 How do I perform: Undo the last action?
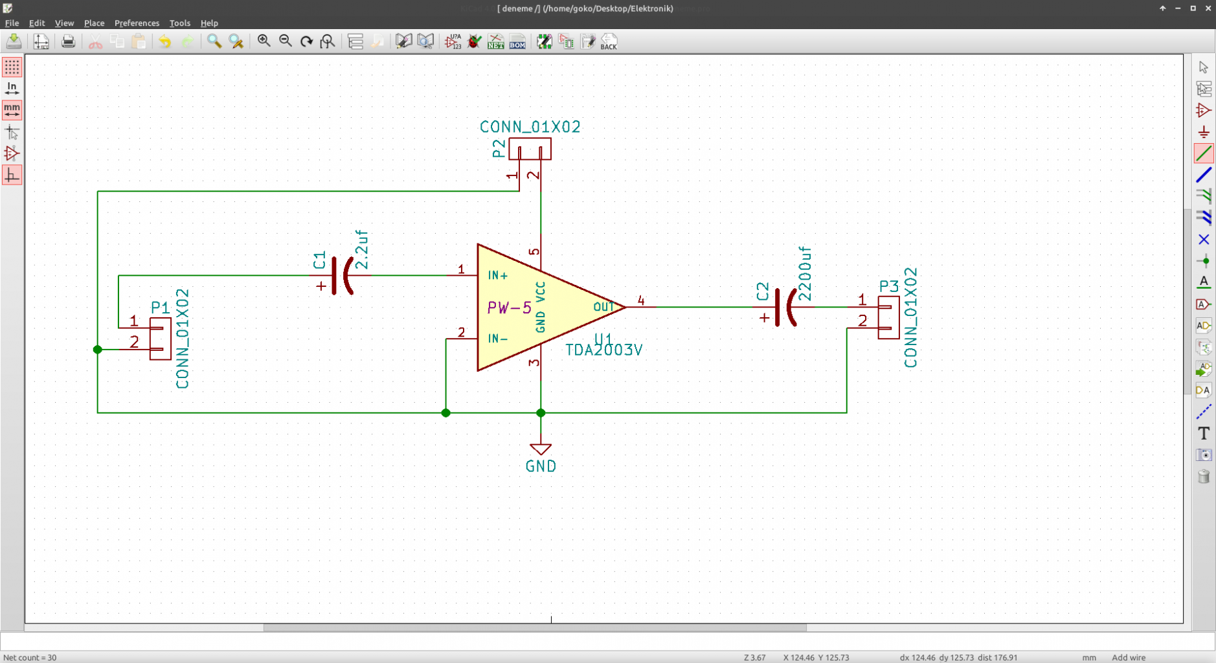click(165, 41)
